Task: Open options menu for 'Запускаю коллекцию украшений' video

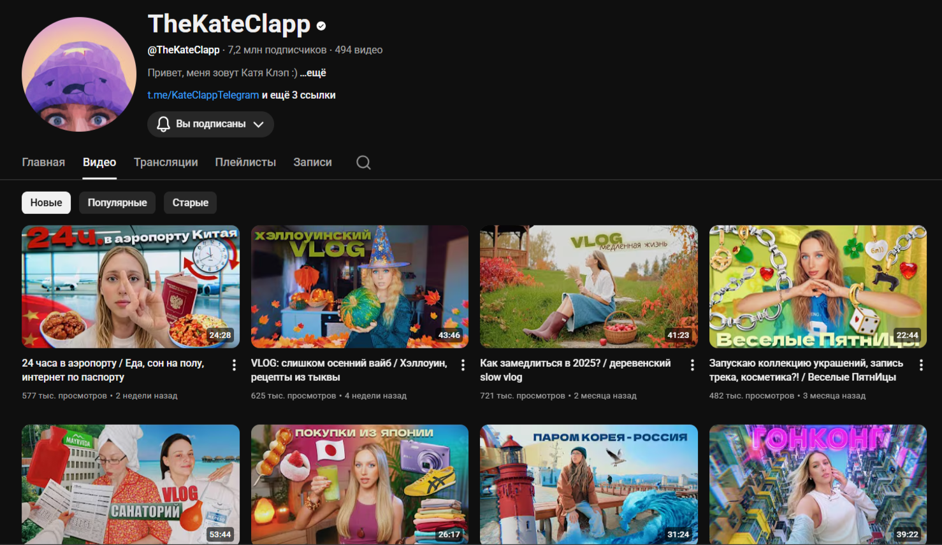Action: click(x=921, y=365)
